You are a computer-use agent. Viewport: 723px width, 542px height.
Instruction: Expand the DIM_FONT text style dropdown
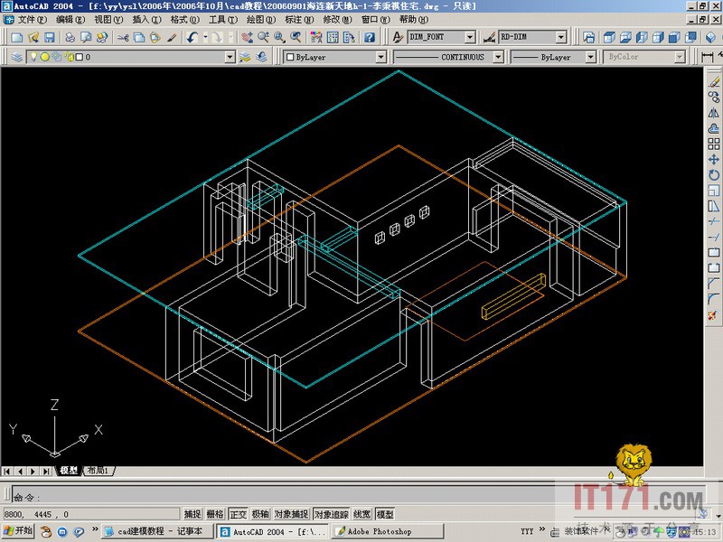coord(469,38)
